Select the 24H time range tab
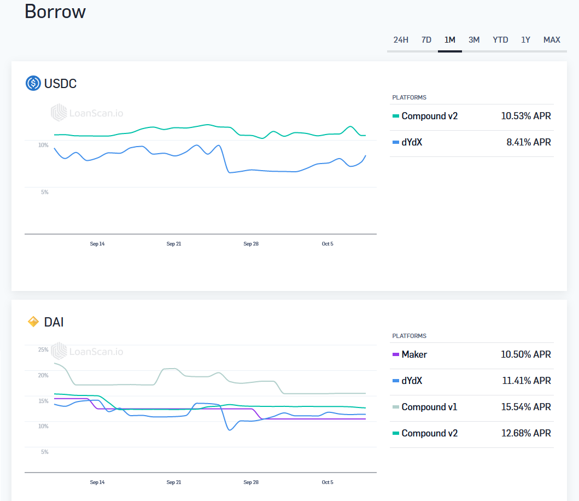The height and width of the screenshot is (501, 579). click(x=401, y=40)
